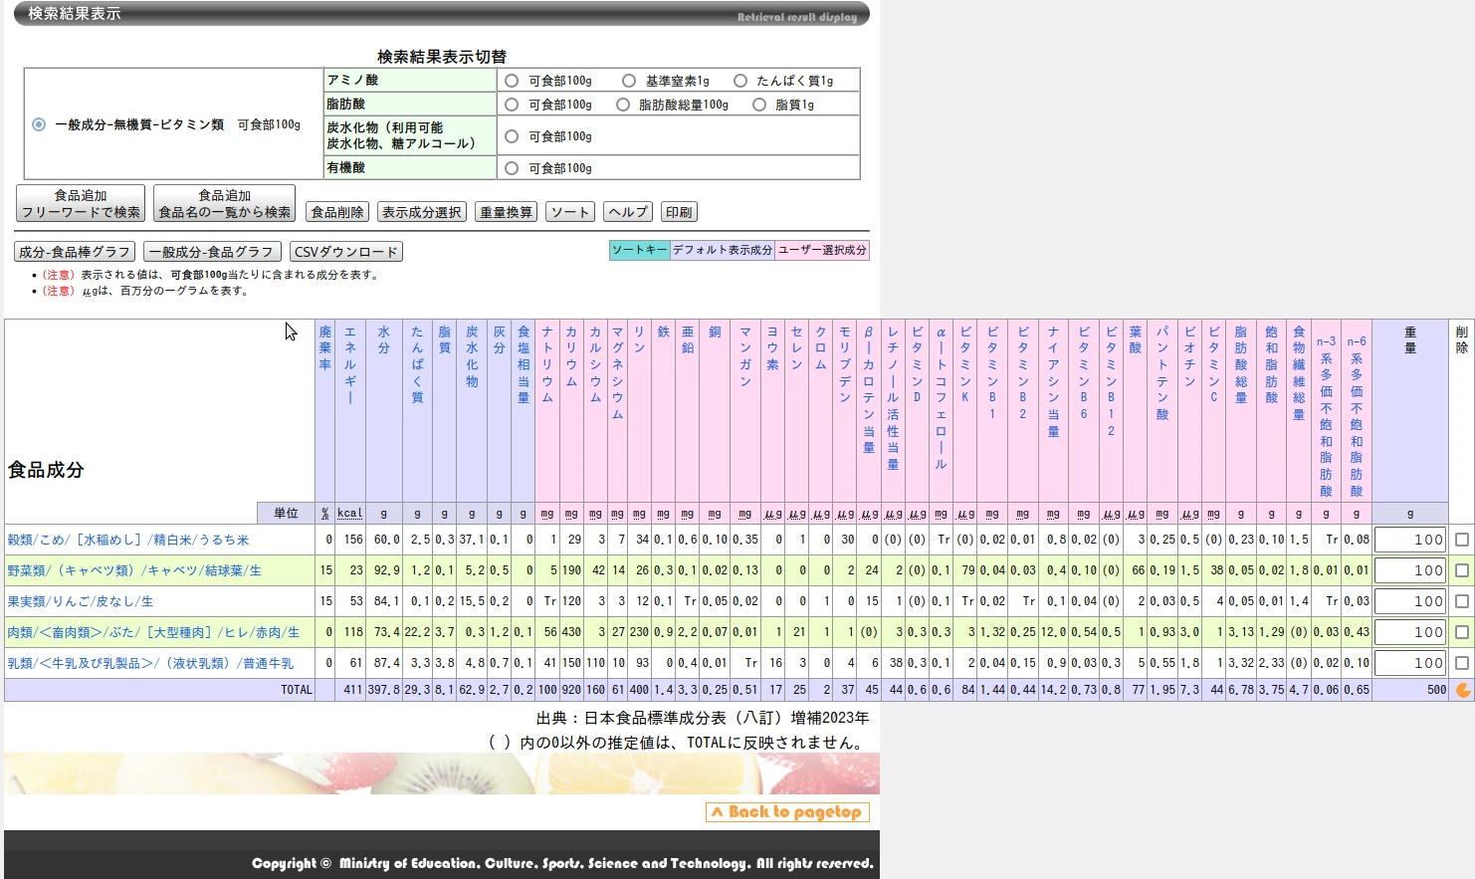Select 基準窒素1g radio for アミノ酸
Image resolution: width=1475 pixels, height=879 pixels.
pyautogui.click(x=628, y=80)
